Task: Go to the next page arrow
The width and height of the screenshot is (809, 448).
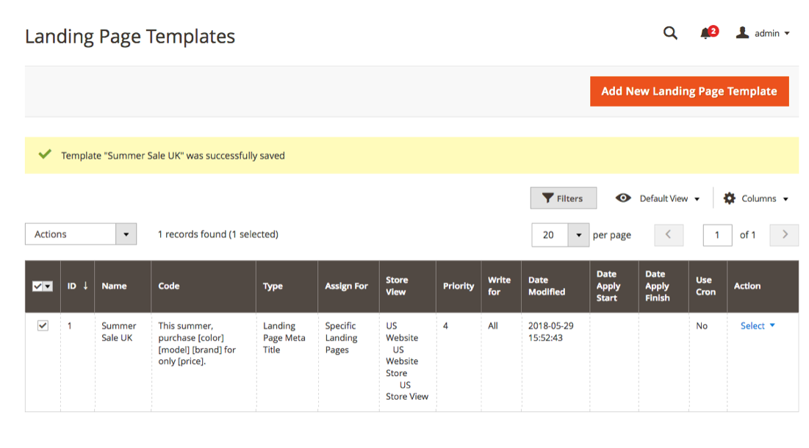Action: [x=784, y=234]
